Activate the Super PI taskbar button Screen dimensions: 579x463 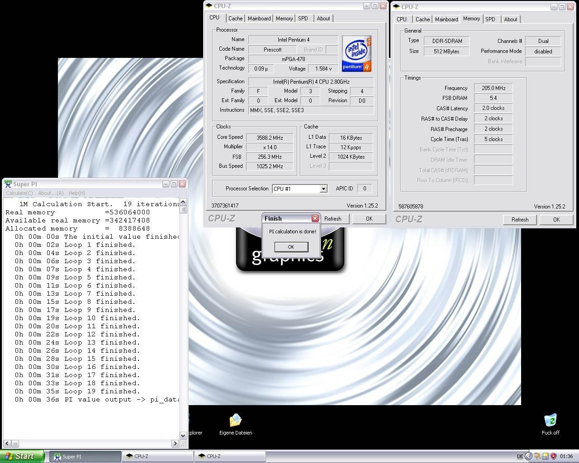(85, 456)
